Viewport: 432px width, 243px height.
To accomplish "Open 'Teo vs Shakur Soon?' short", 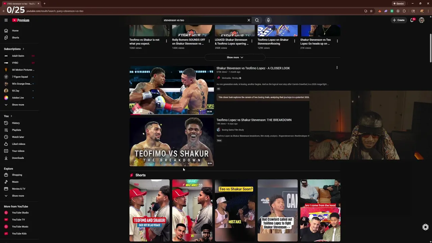I will pos(235,210).
